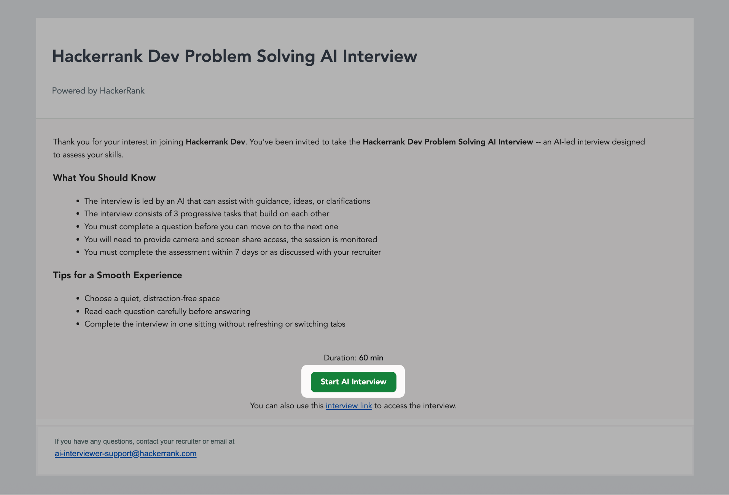
Task: Click the bullet about camera and screen share access
Action: (x=231, y=240)
